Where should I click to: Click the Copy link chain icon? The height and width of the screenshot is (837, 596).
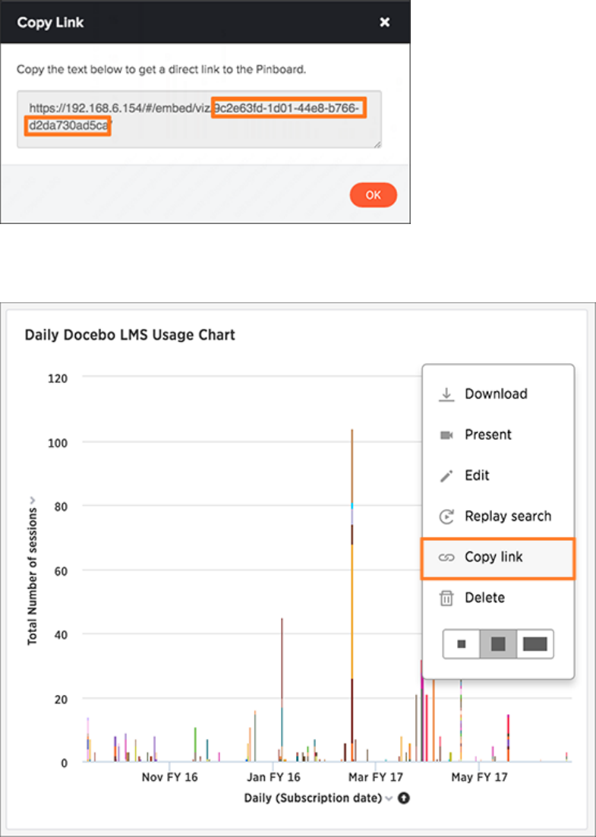click(446, 557)
